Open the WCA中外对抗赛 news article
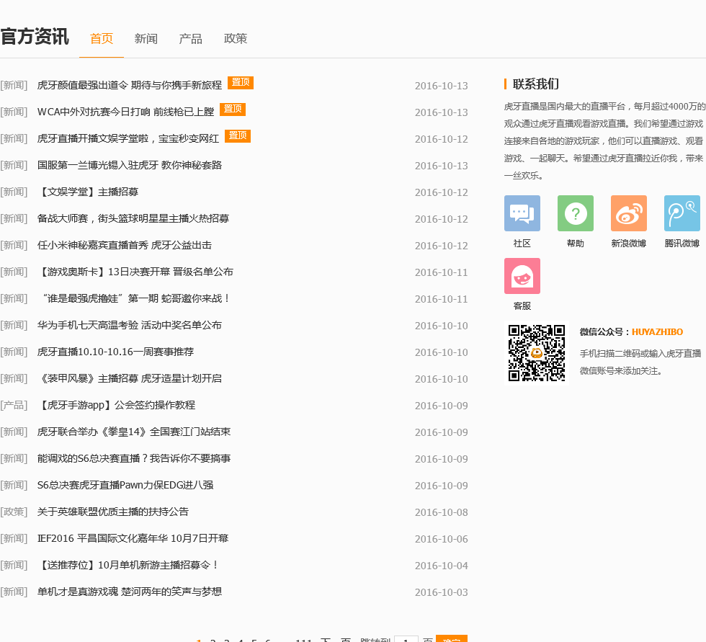 pyautogui.click(x=126, y=112)
